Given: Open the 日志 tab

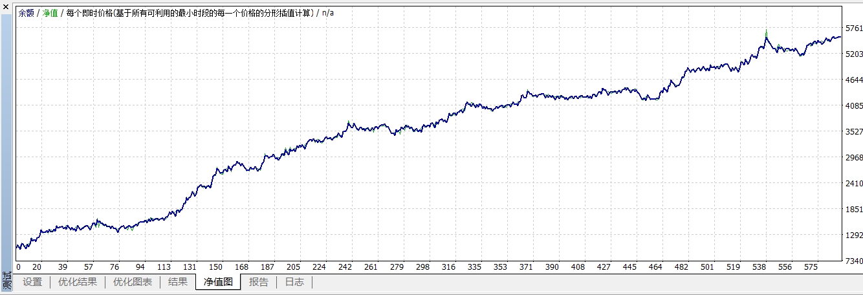Looking at the screenshot, I should click(294, 282).
